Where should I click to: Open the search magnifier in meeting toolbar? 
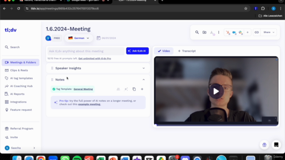pyautogui.click(x=197, y=32)
